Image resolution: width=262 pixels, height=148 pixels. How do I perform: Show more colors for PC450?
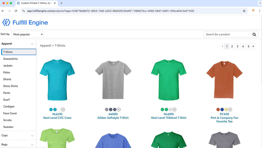pos(230,110)
